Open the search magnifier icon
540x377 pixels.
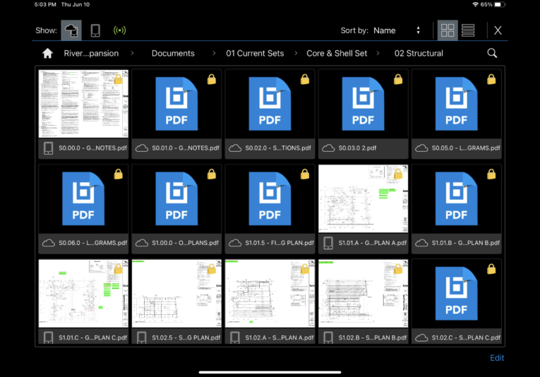click(x=492, y=53)
